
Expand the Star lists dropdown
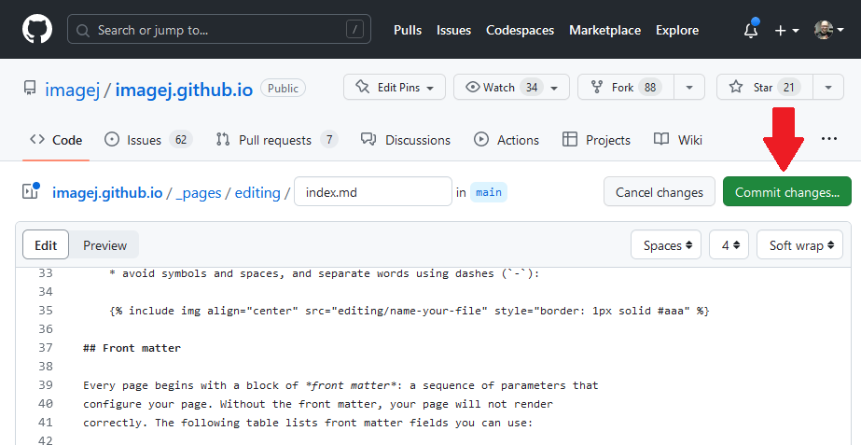tap(828, 88)
